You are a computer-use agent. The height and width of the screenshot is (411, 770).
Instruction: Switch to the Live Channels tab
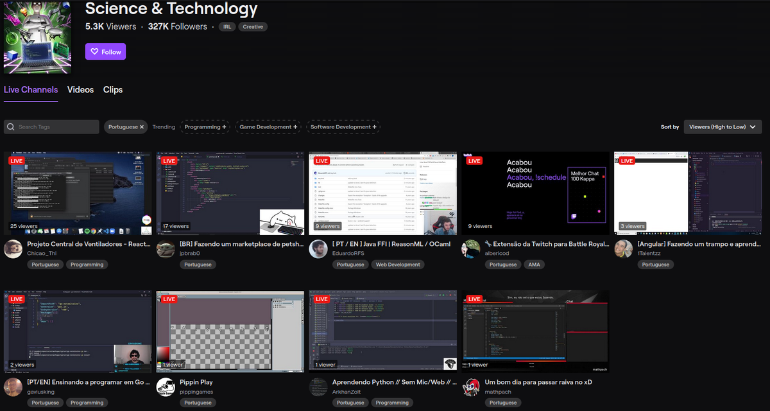coord(31,90)
